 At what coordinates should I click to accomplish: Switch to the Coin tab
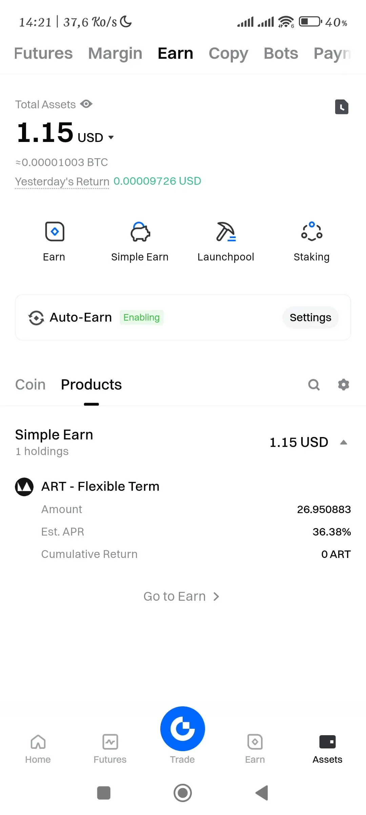[30, 385]
